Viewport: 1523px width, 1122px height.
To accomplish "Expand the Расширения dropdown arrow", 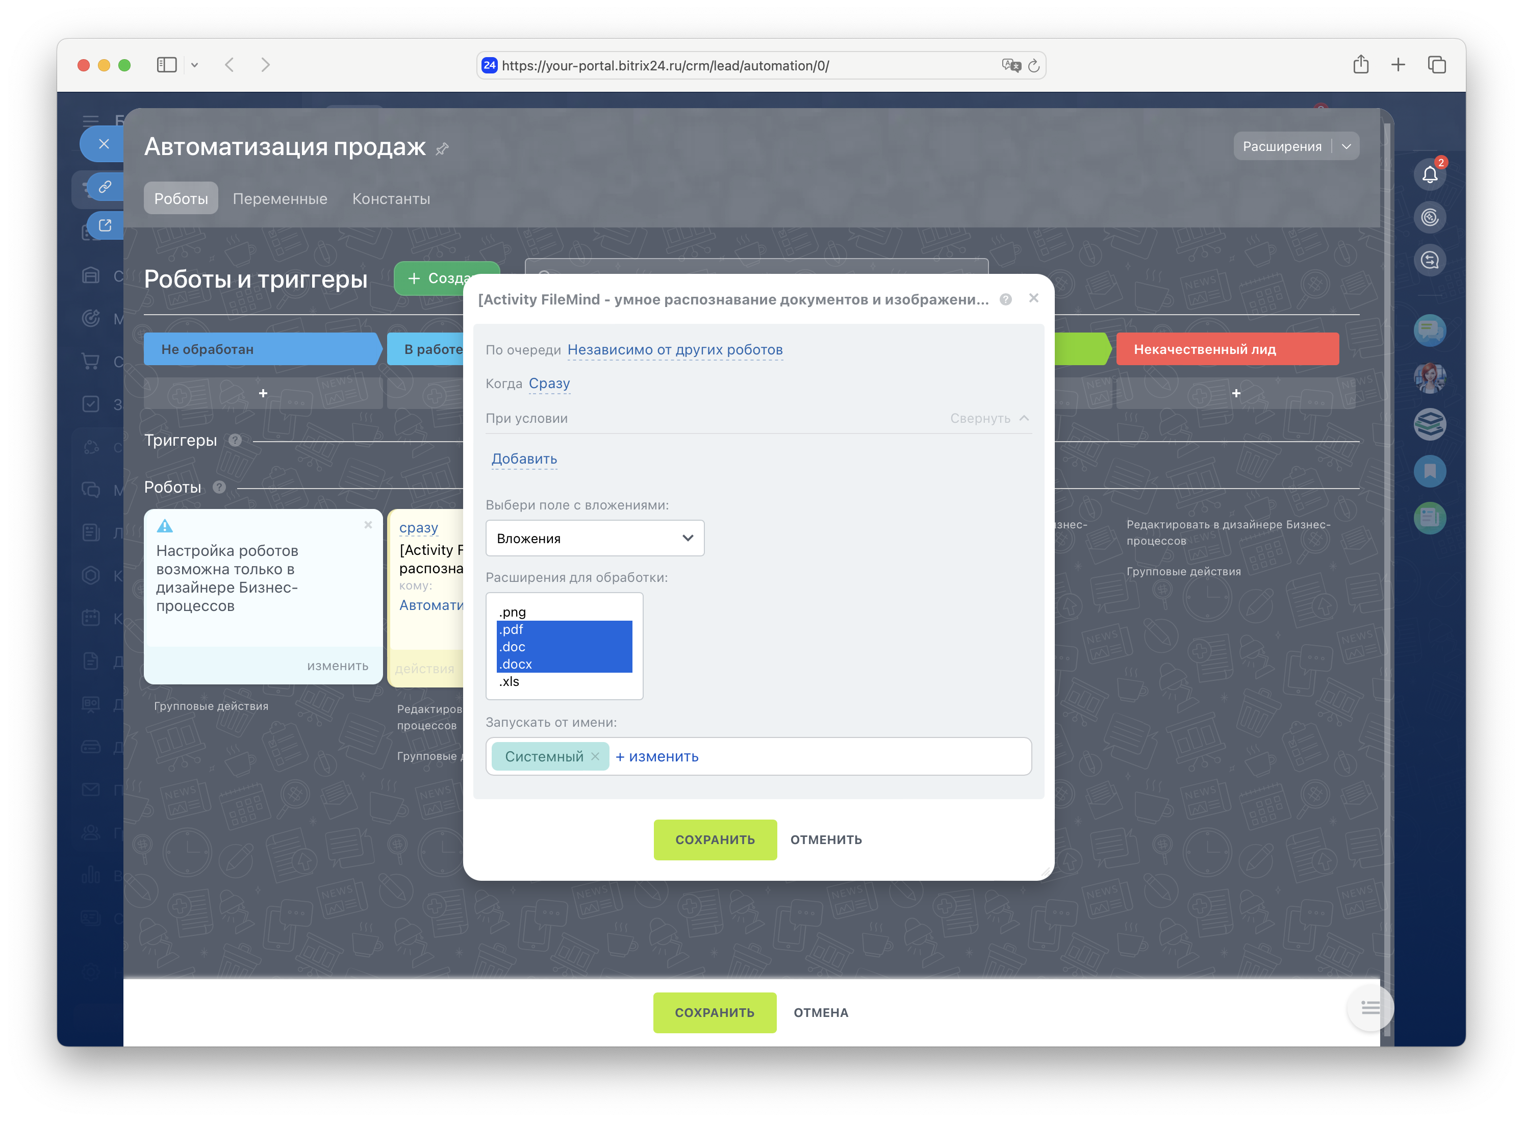I will pyautogui.click(x=1346, y=147).
